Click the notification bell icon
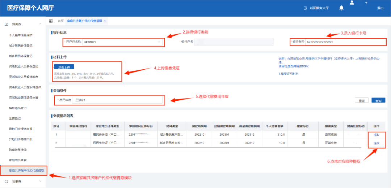This screenshot has height=188, width=391. [x=341, y=8]
